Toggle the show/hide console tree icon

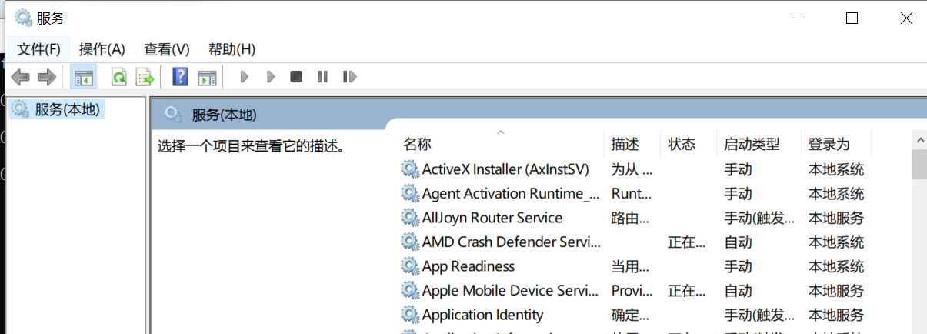coord(83,77)
